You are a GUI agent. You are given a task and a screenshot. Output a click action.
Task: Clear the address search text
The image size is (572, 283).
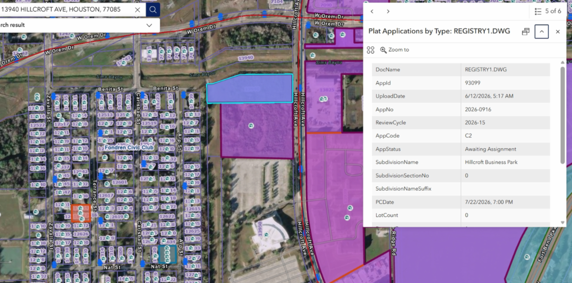(138, 9)
